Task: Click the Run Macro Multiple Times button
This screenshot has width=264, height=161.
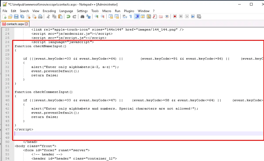Action: pos(193,17)
